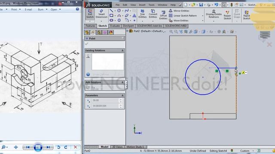Click the Save icon in SolidWorks
Screen dimensions: 275x154
(201, 5)
